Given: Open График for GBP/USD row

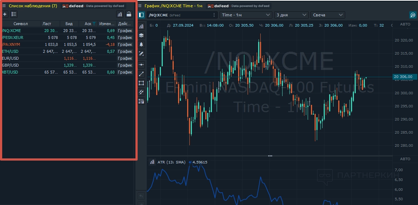Looking at the screenshot, I should point(125,65).
